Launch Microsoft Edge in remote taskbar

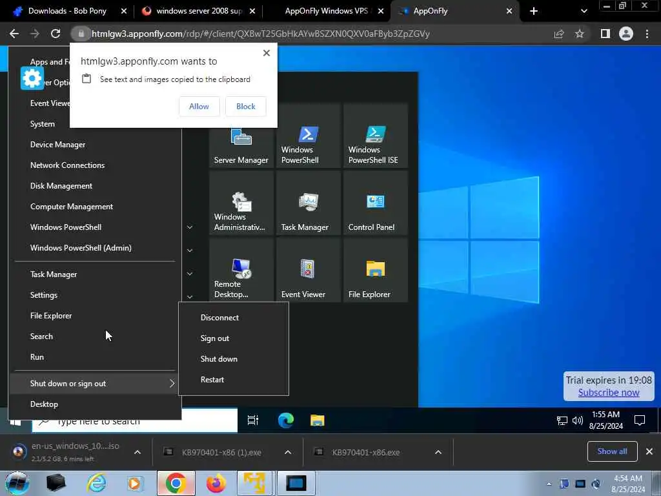tap(285, 420)
